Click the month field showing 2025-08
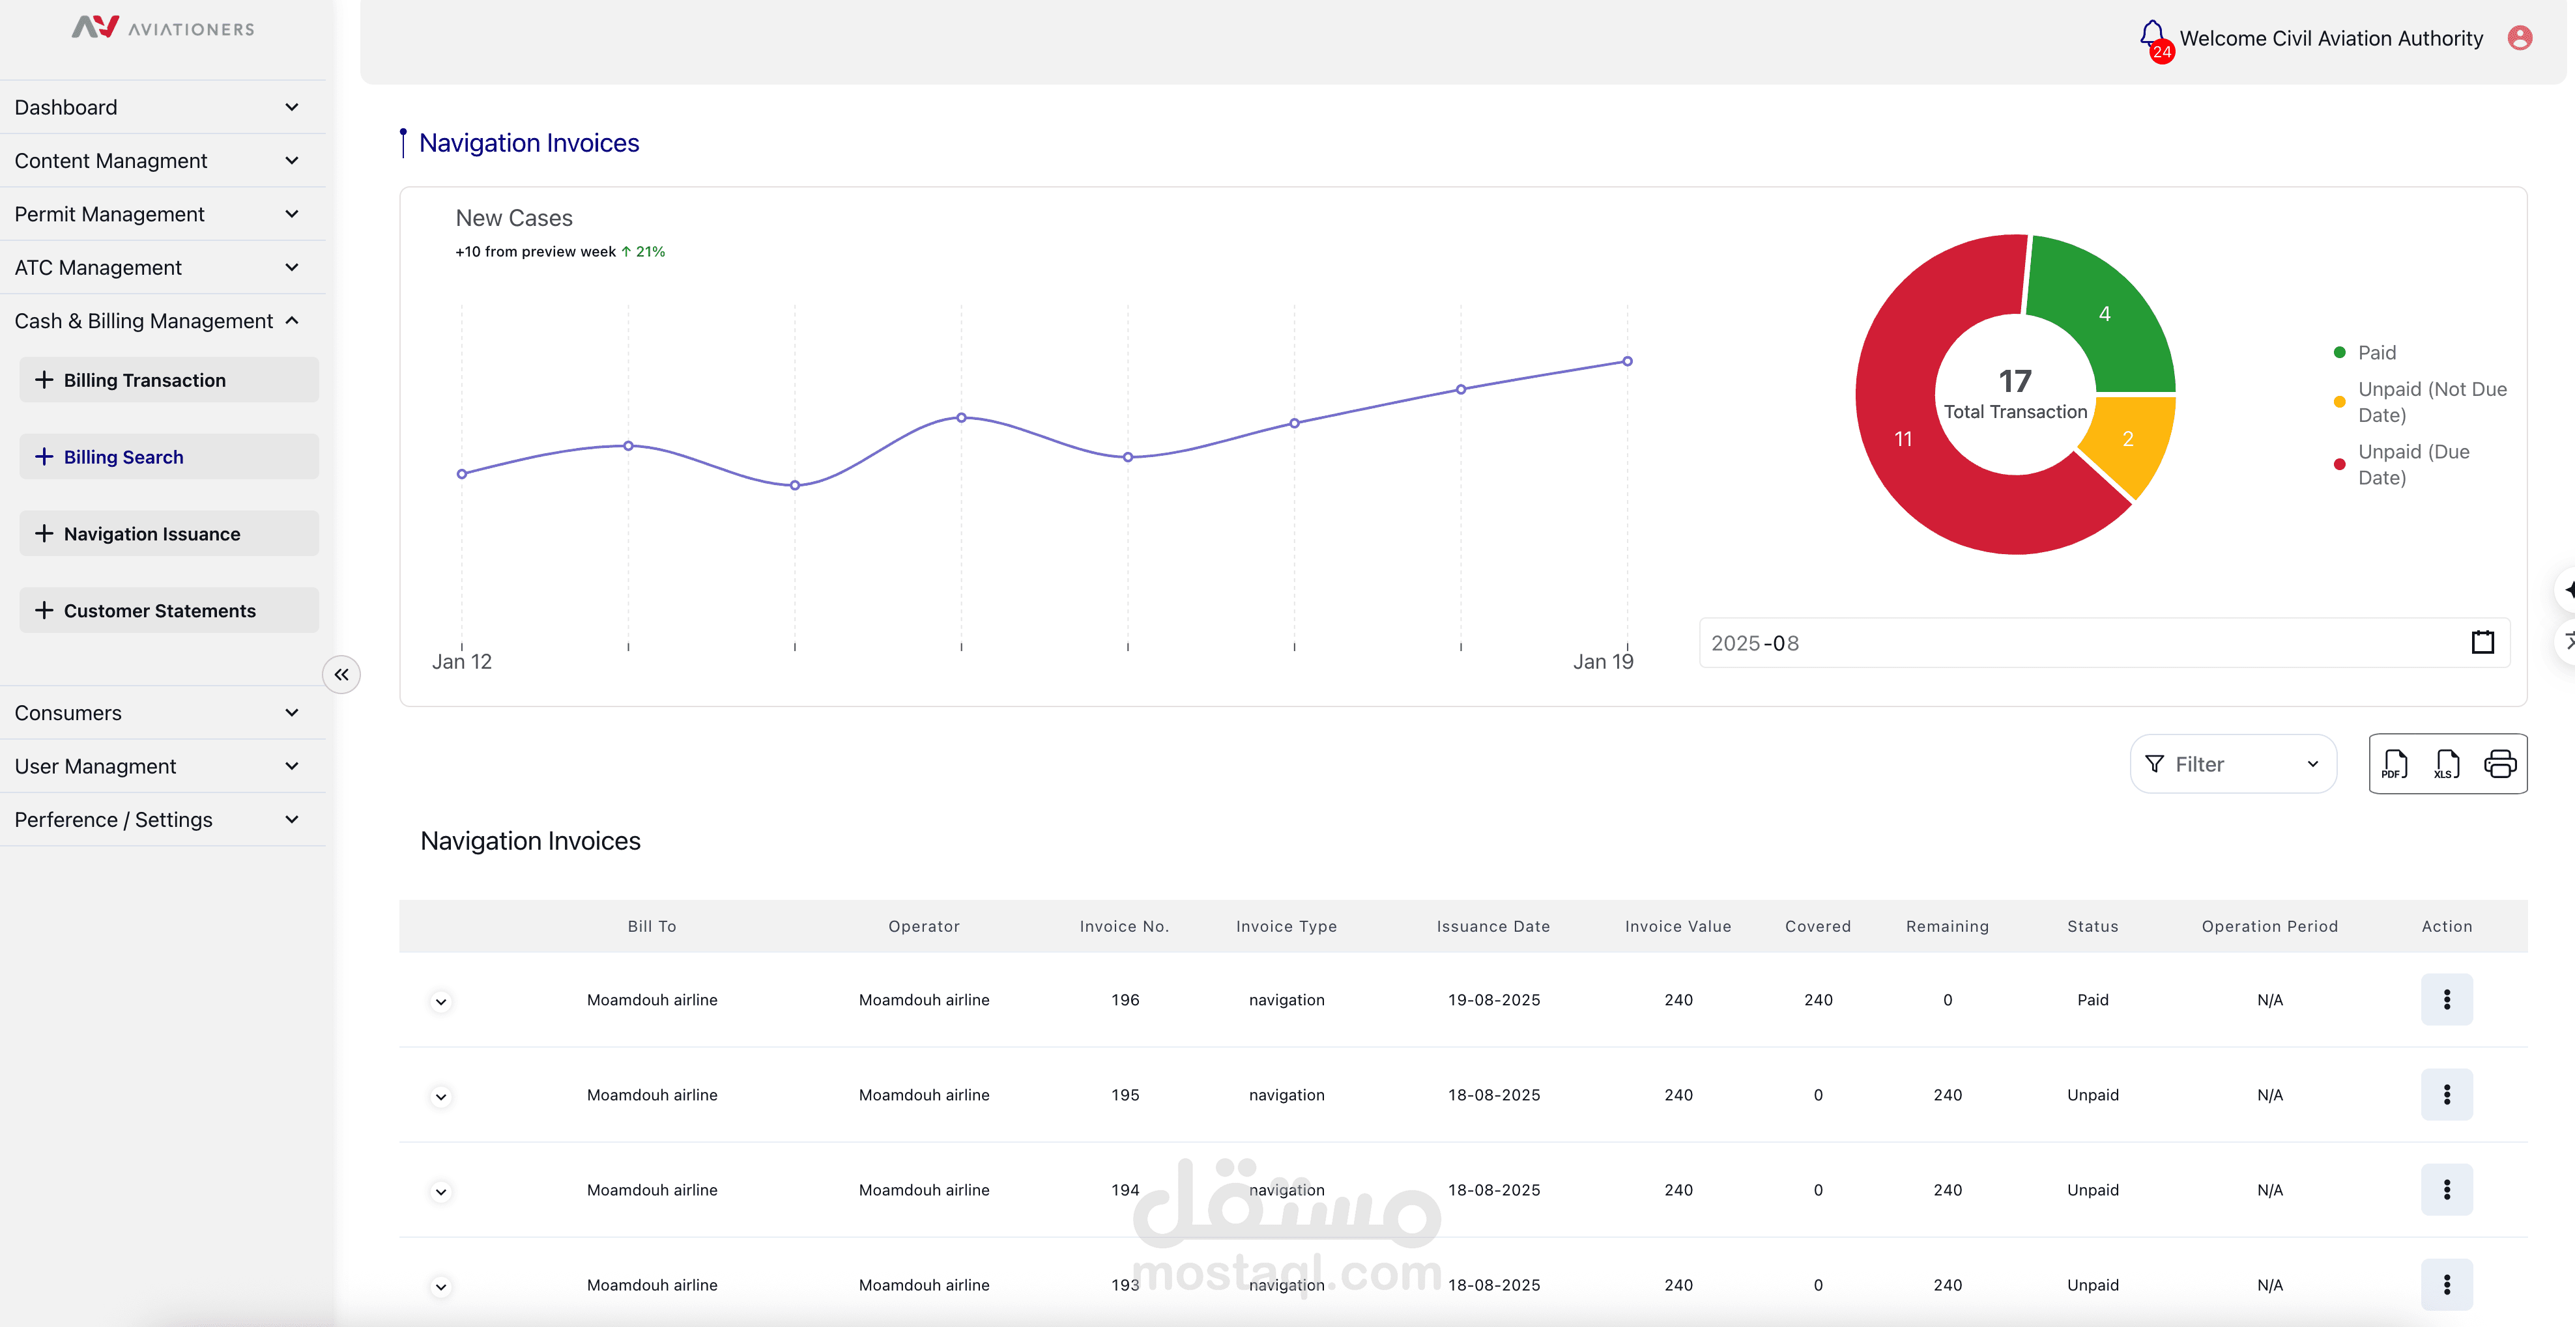The height and width of the screenshot is (1327, 2575). coord(2104,643)
